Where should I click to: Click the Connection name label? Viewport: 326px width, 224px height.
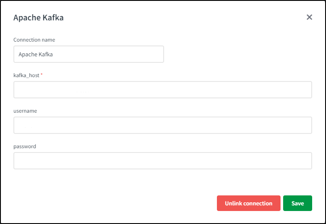pyautogui.click(x=34, y=40)
